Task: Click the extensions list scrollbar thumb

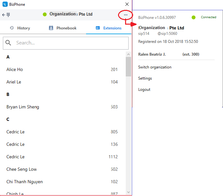Action: click(x=128, y=67)
